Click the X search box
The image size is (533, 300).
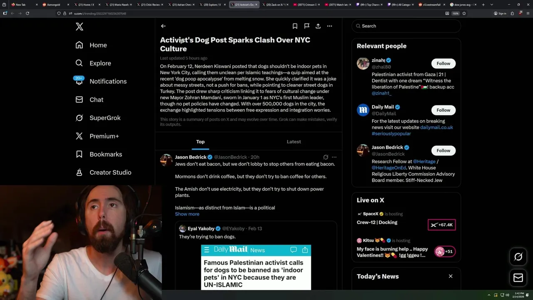coord(406,26)
